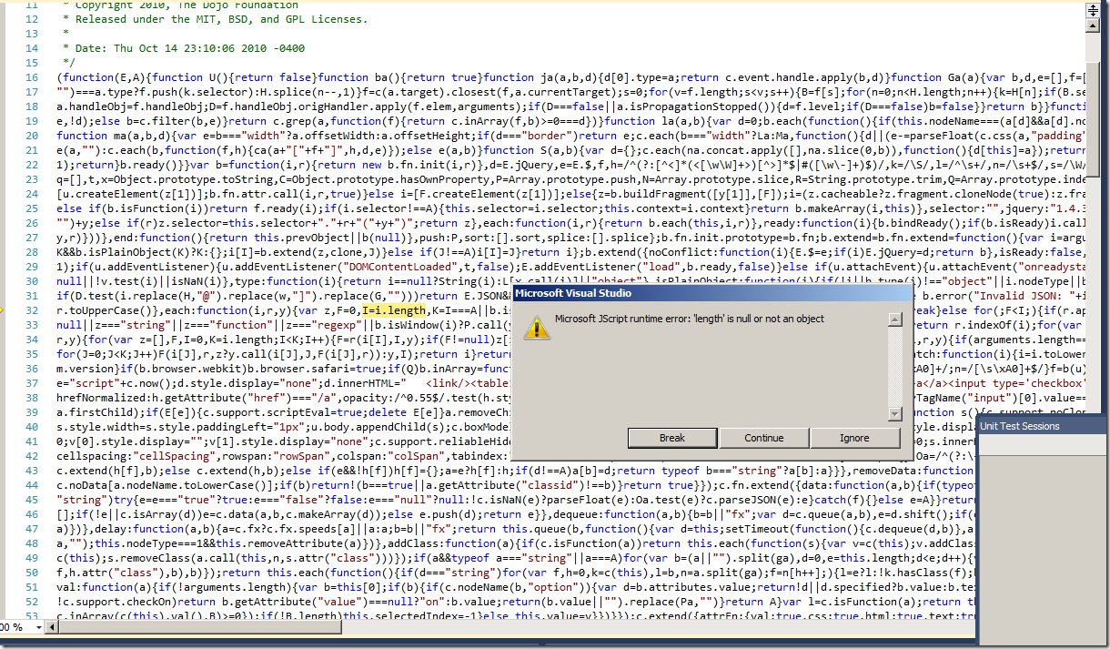The height and width of the screenshot is (649, 1110).
Task: Click line number 16 in the gutter
Action: pyautogui.click(x=33, y=77)
